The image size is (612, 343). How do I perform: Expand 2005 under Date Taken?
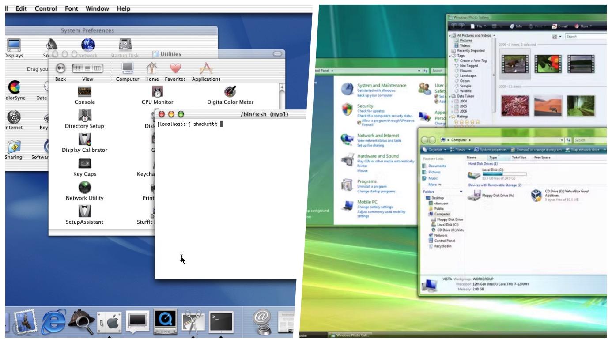pyautogui.click(x=452, y=106)
